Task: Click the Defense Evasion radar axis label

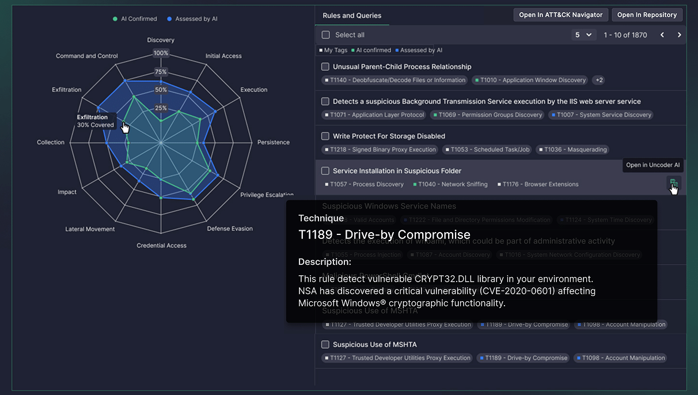Action: [230, 229]
